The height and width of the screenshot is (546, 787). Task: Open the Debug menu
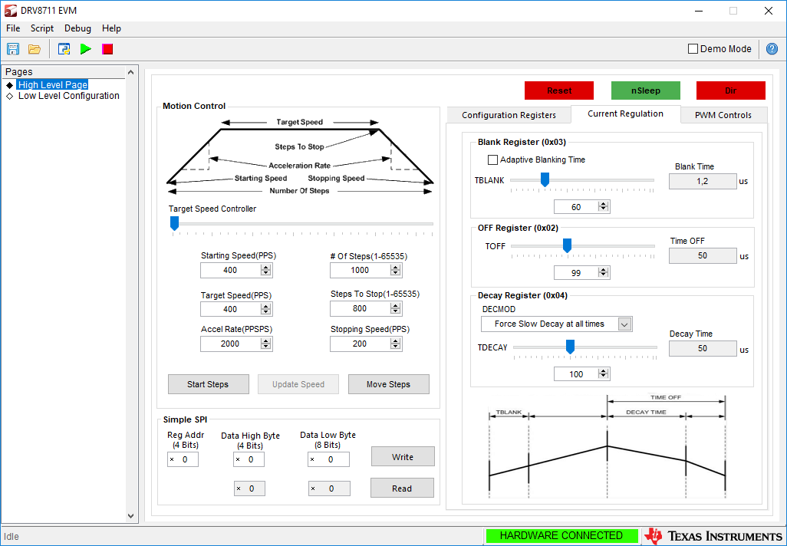click(77, 28)
